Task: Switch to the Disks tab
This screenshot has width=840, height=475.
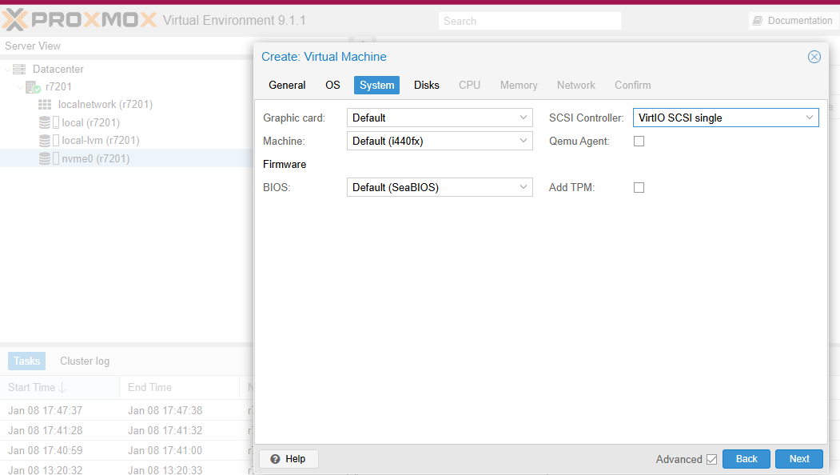Action: (x=426, y=86)
